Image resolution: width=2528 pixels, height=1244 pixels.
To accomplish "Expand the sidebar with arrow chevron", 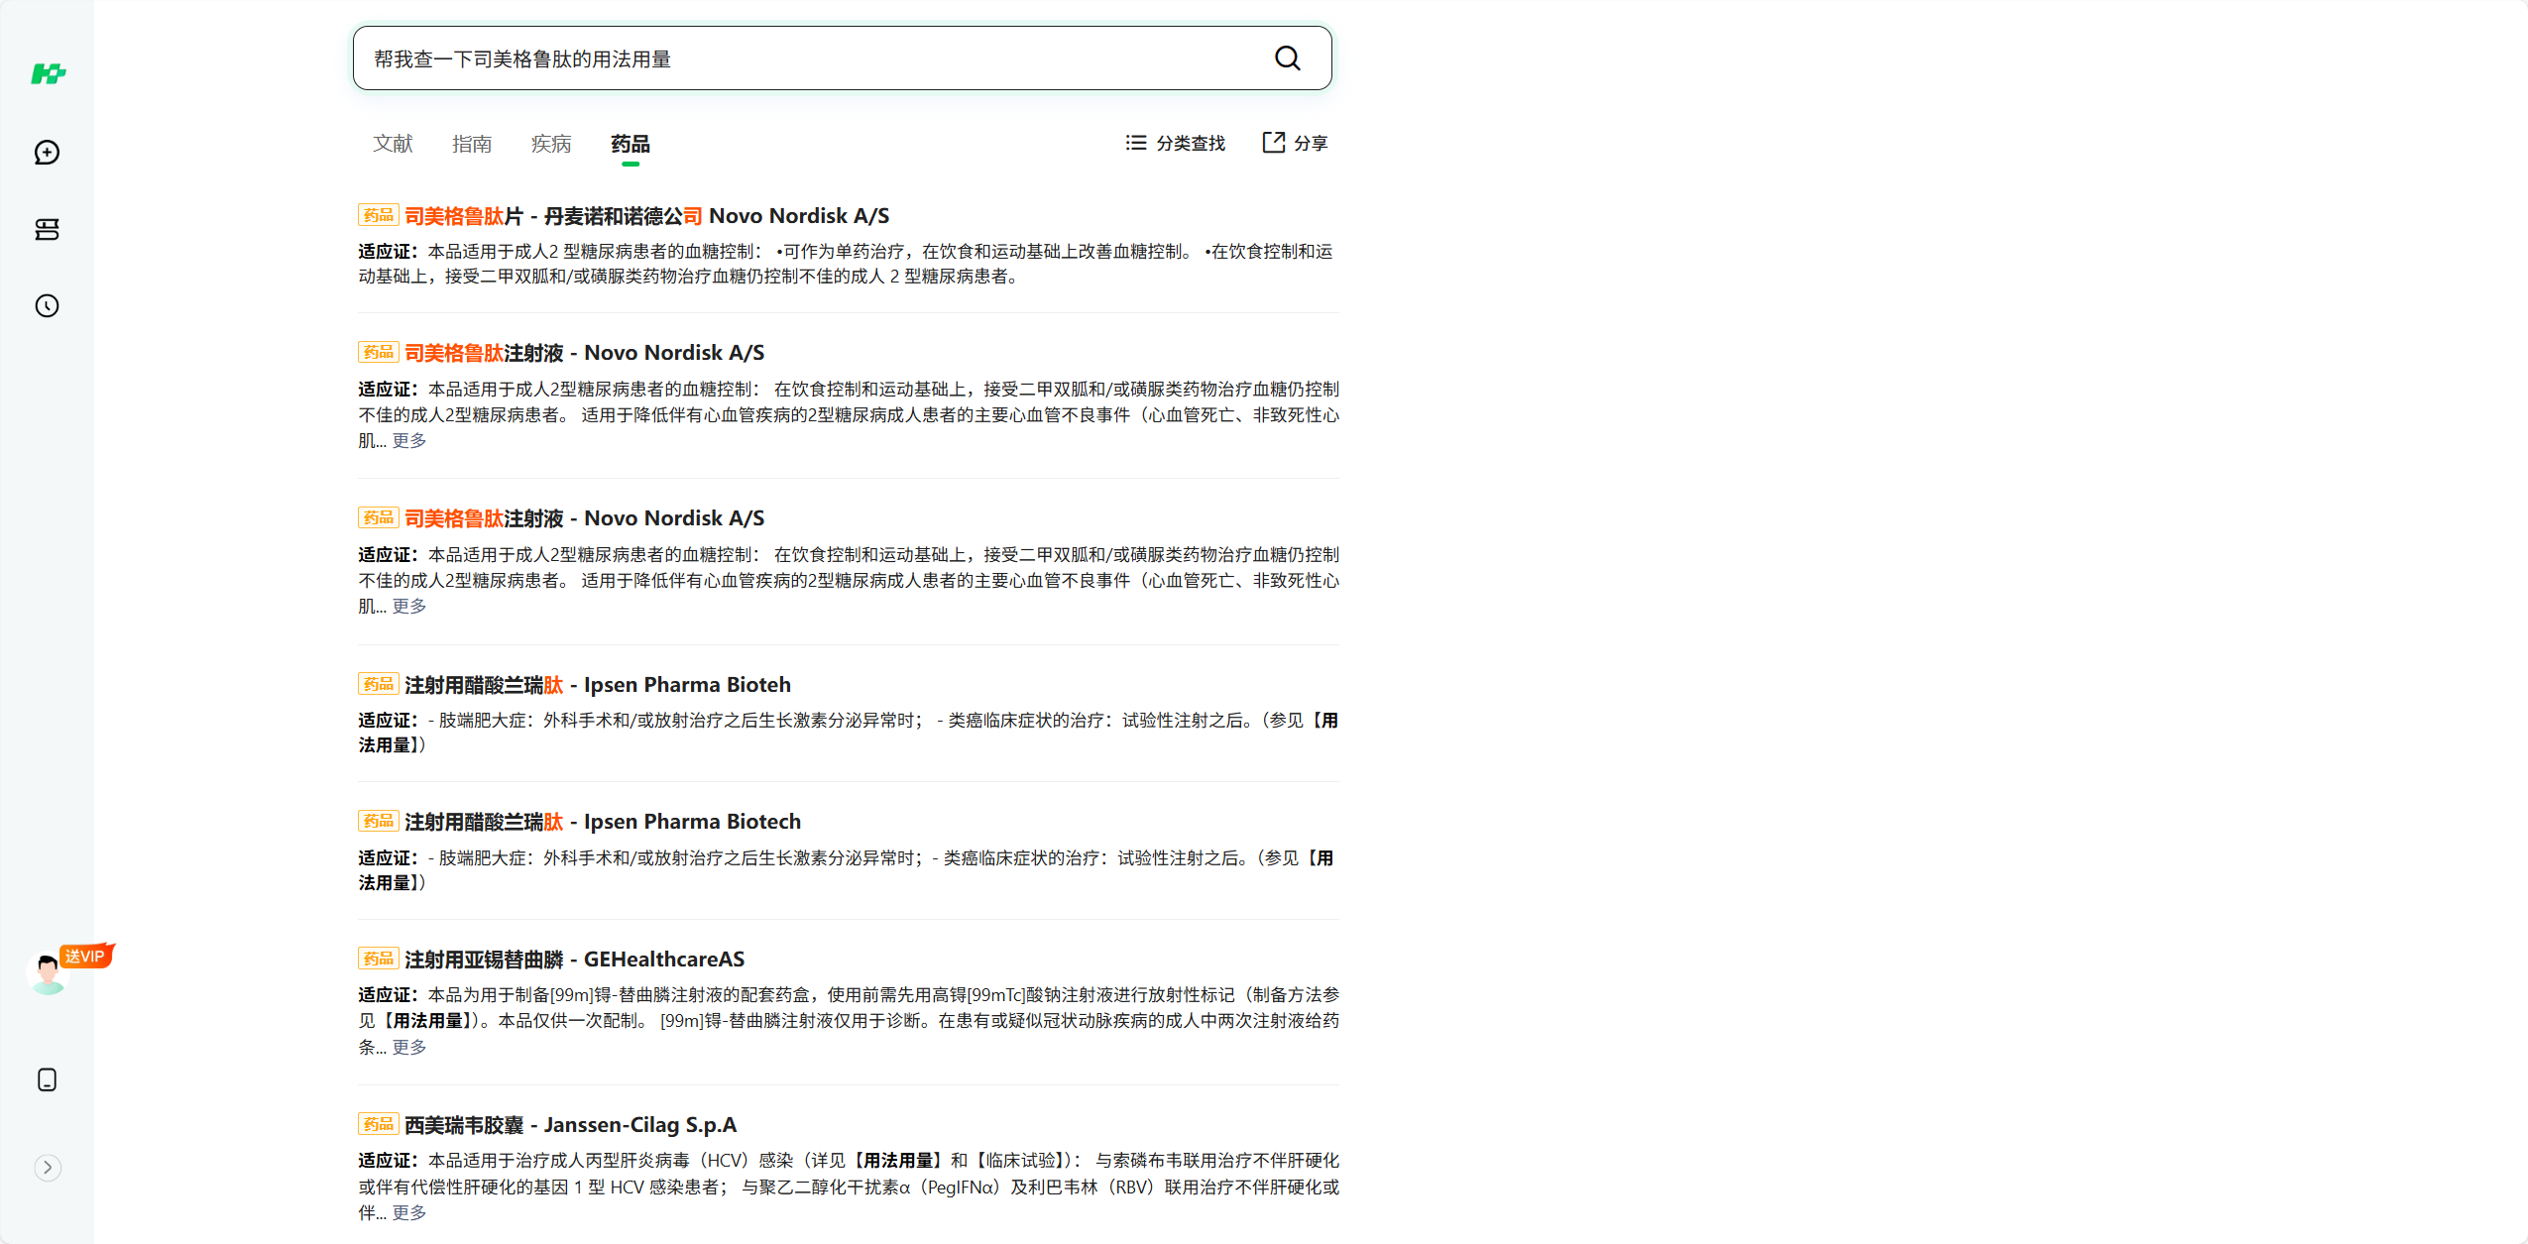I will pos(48,1167).
